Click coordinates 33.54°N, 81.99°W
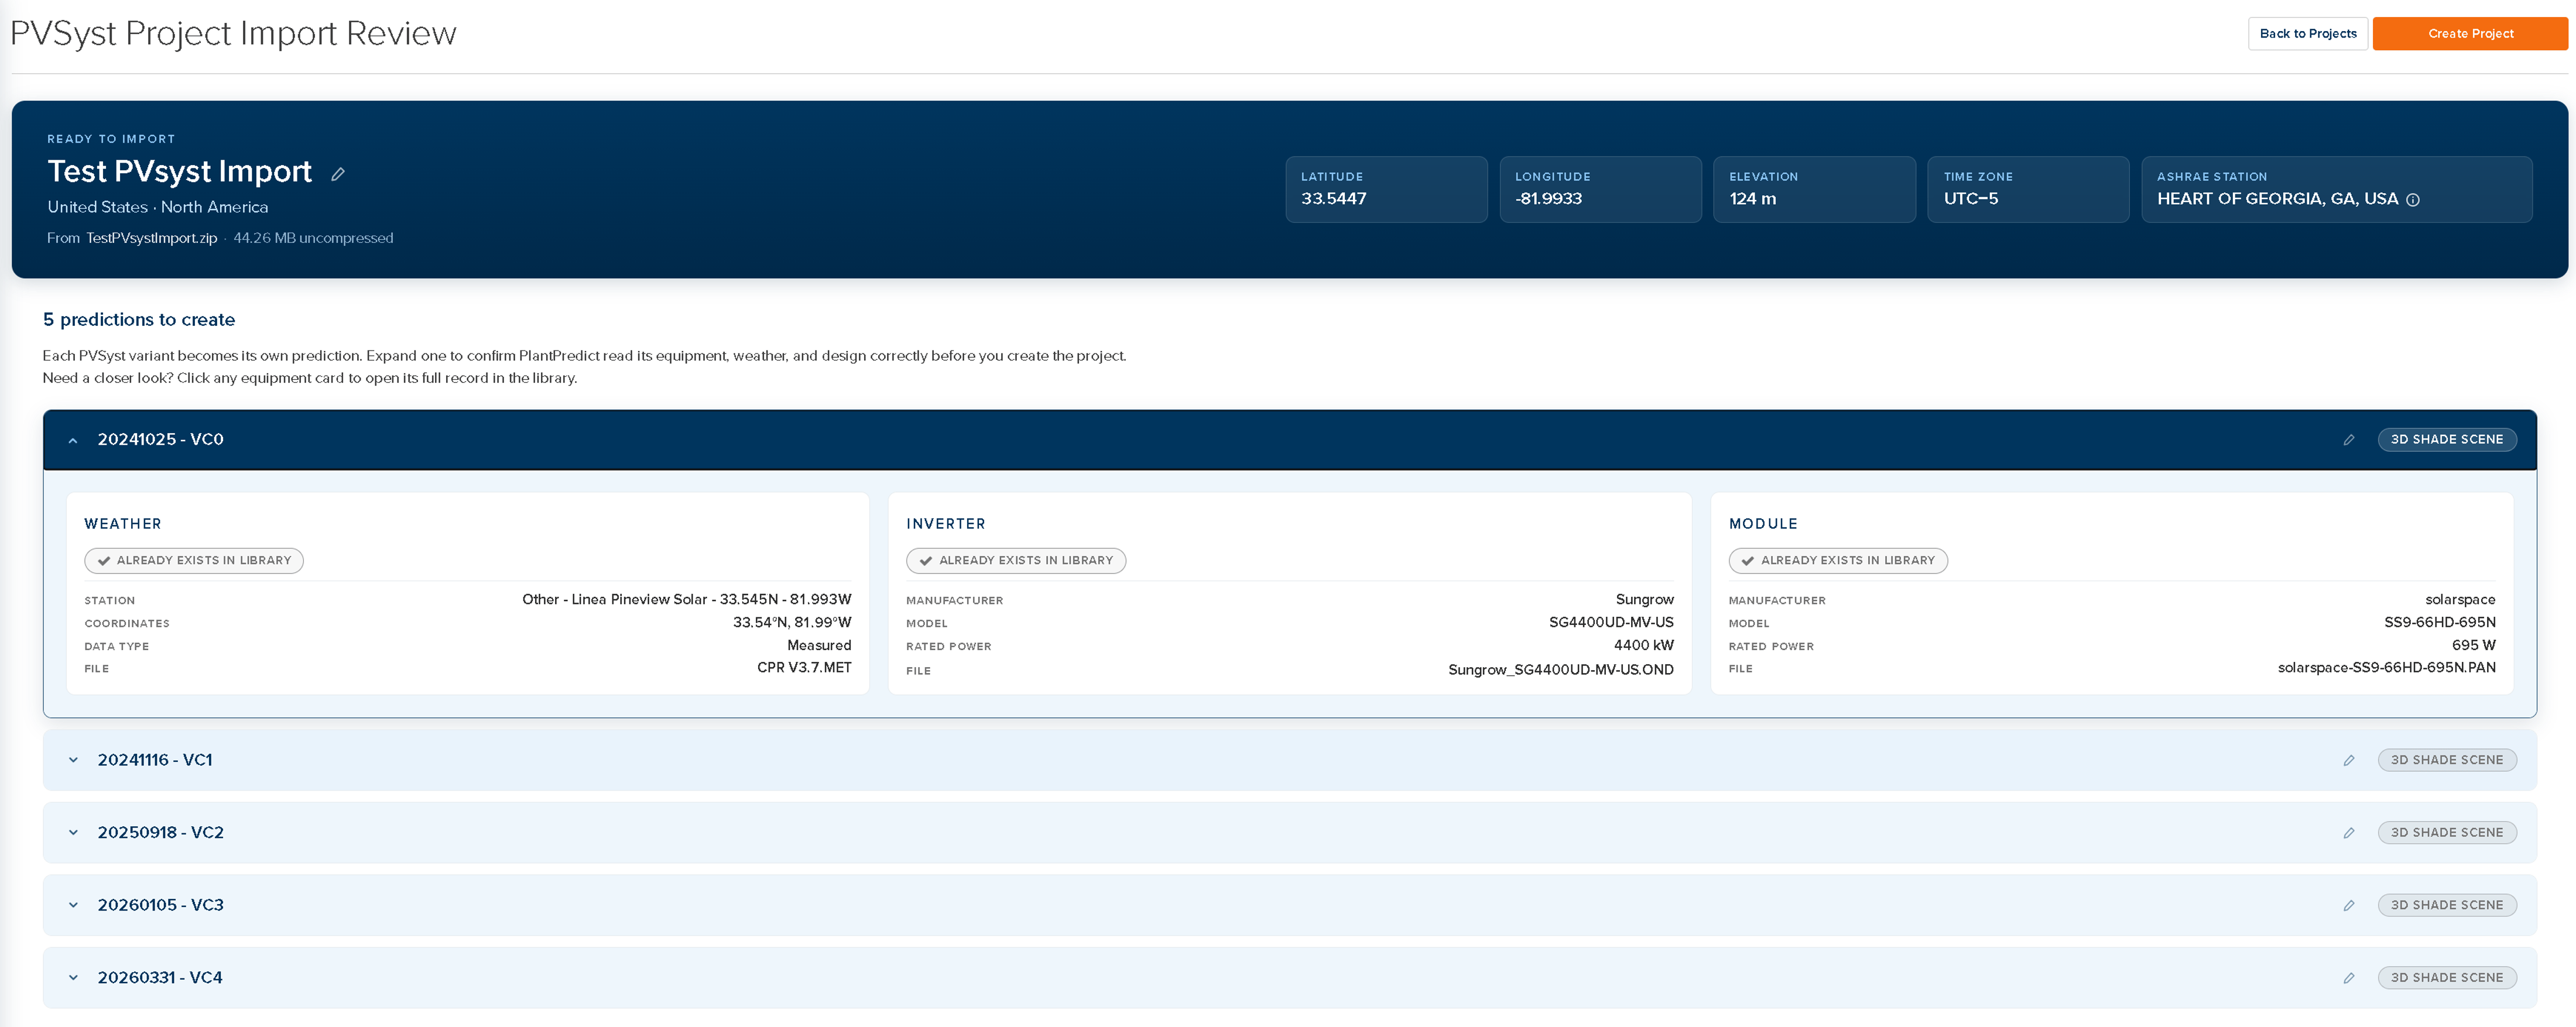 pyautogui.click(x=792, y=623)
